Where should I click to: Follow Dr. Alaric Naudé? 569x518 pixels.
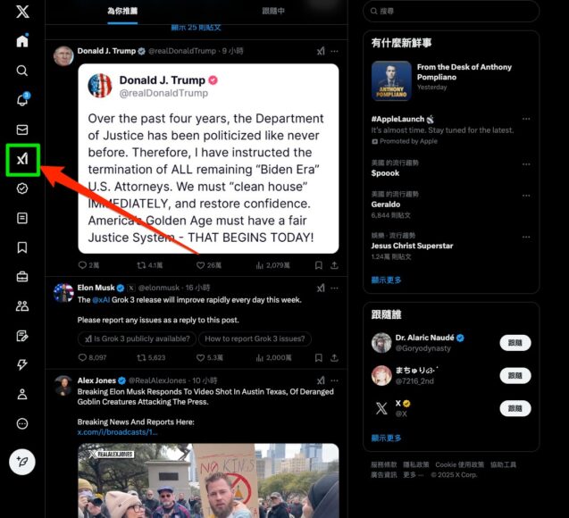[x=515, y=343]
